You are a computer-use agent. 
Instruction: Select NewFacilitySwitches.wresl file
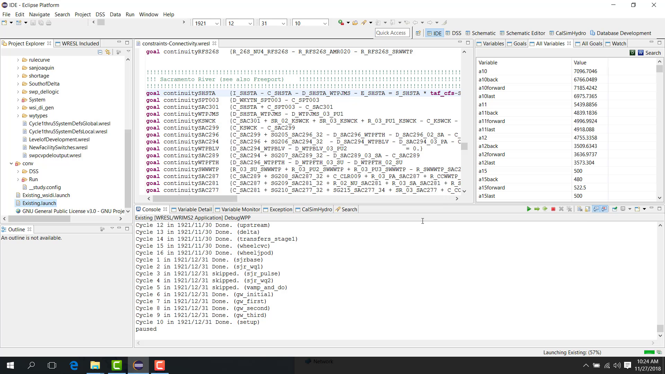pos(58,148)
